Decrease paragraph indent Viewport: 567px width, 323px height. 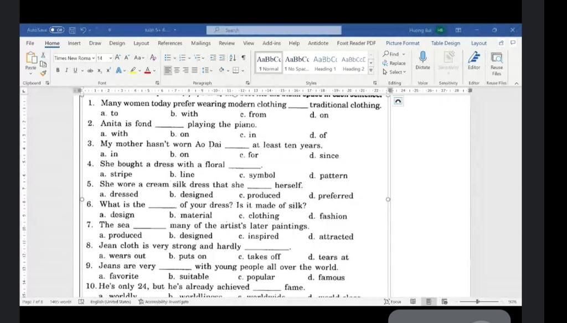(x=213, y=58)
